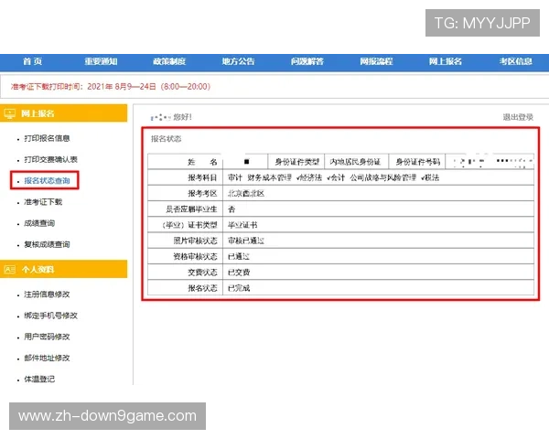Click the 身份证件号码 label cell
549x439 pixels.
(418, 162)
